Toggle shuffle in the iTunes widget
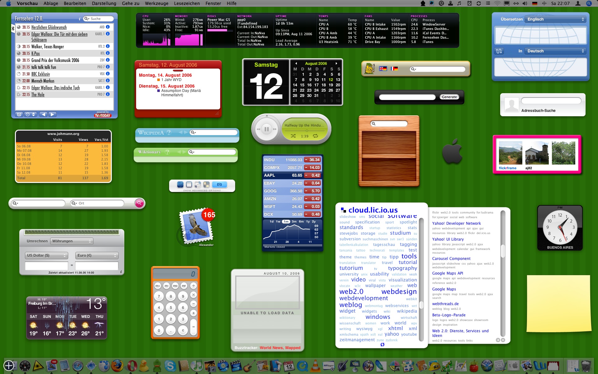 293,136
